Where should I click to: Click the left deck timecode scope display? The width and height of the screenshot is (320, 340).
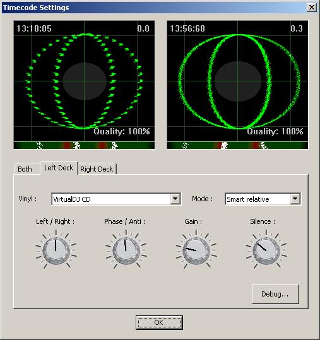pos(84,81)
